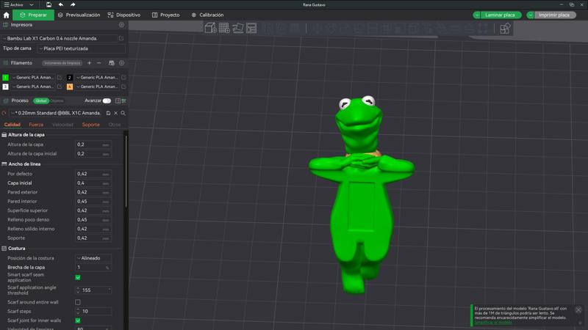Edit filament 4 preset icon
The image size is (588, 330).
coord(123,87)
